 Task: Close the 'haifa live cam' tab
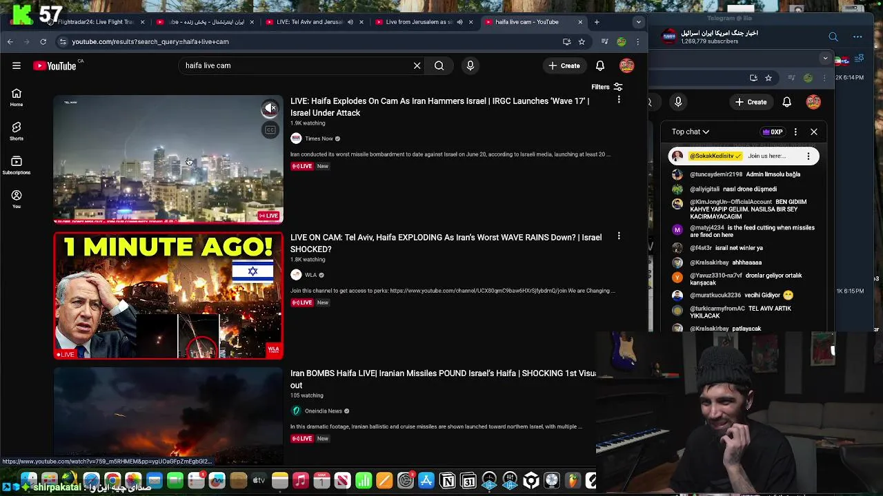click(580, 22)
